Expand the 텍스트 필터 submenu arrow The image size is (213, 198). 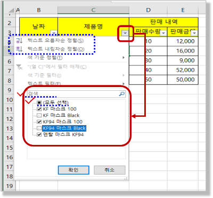click(x=124, y=83)
